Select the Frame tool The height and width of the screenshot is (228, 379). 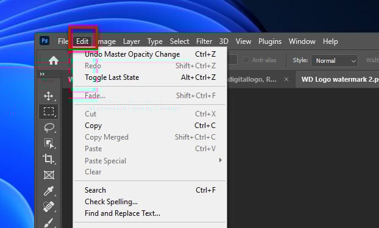coord(49,175)
